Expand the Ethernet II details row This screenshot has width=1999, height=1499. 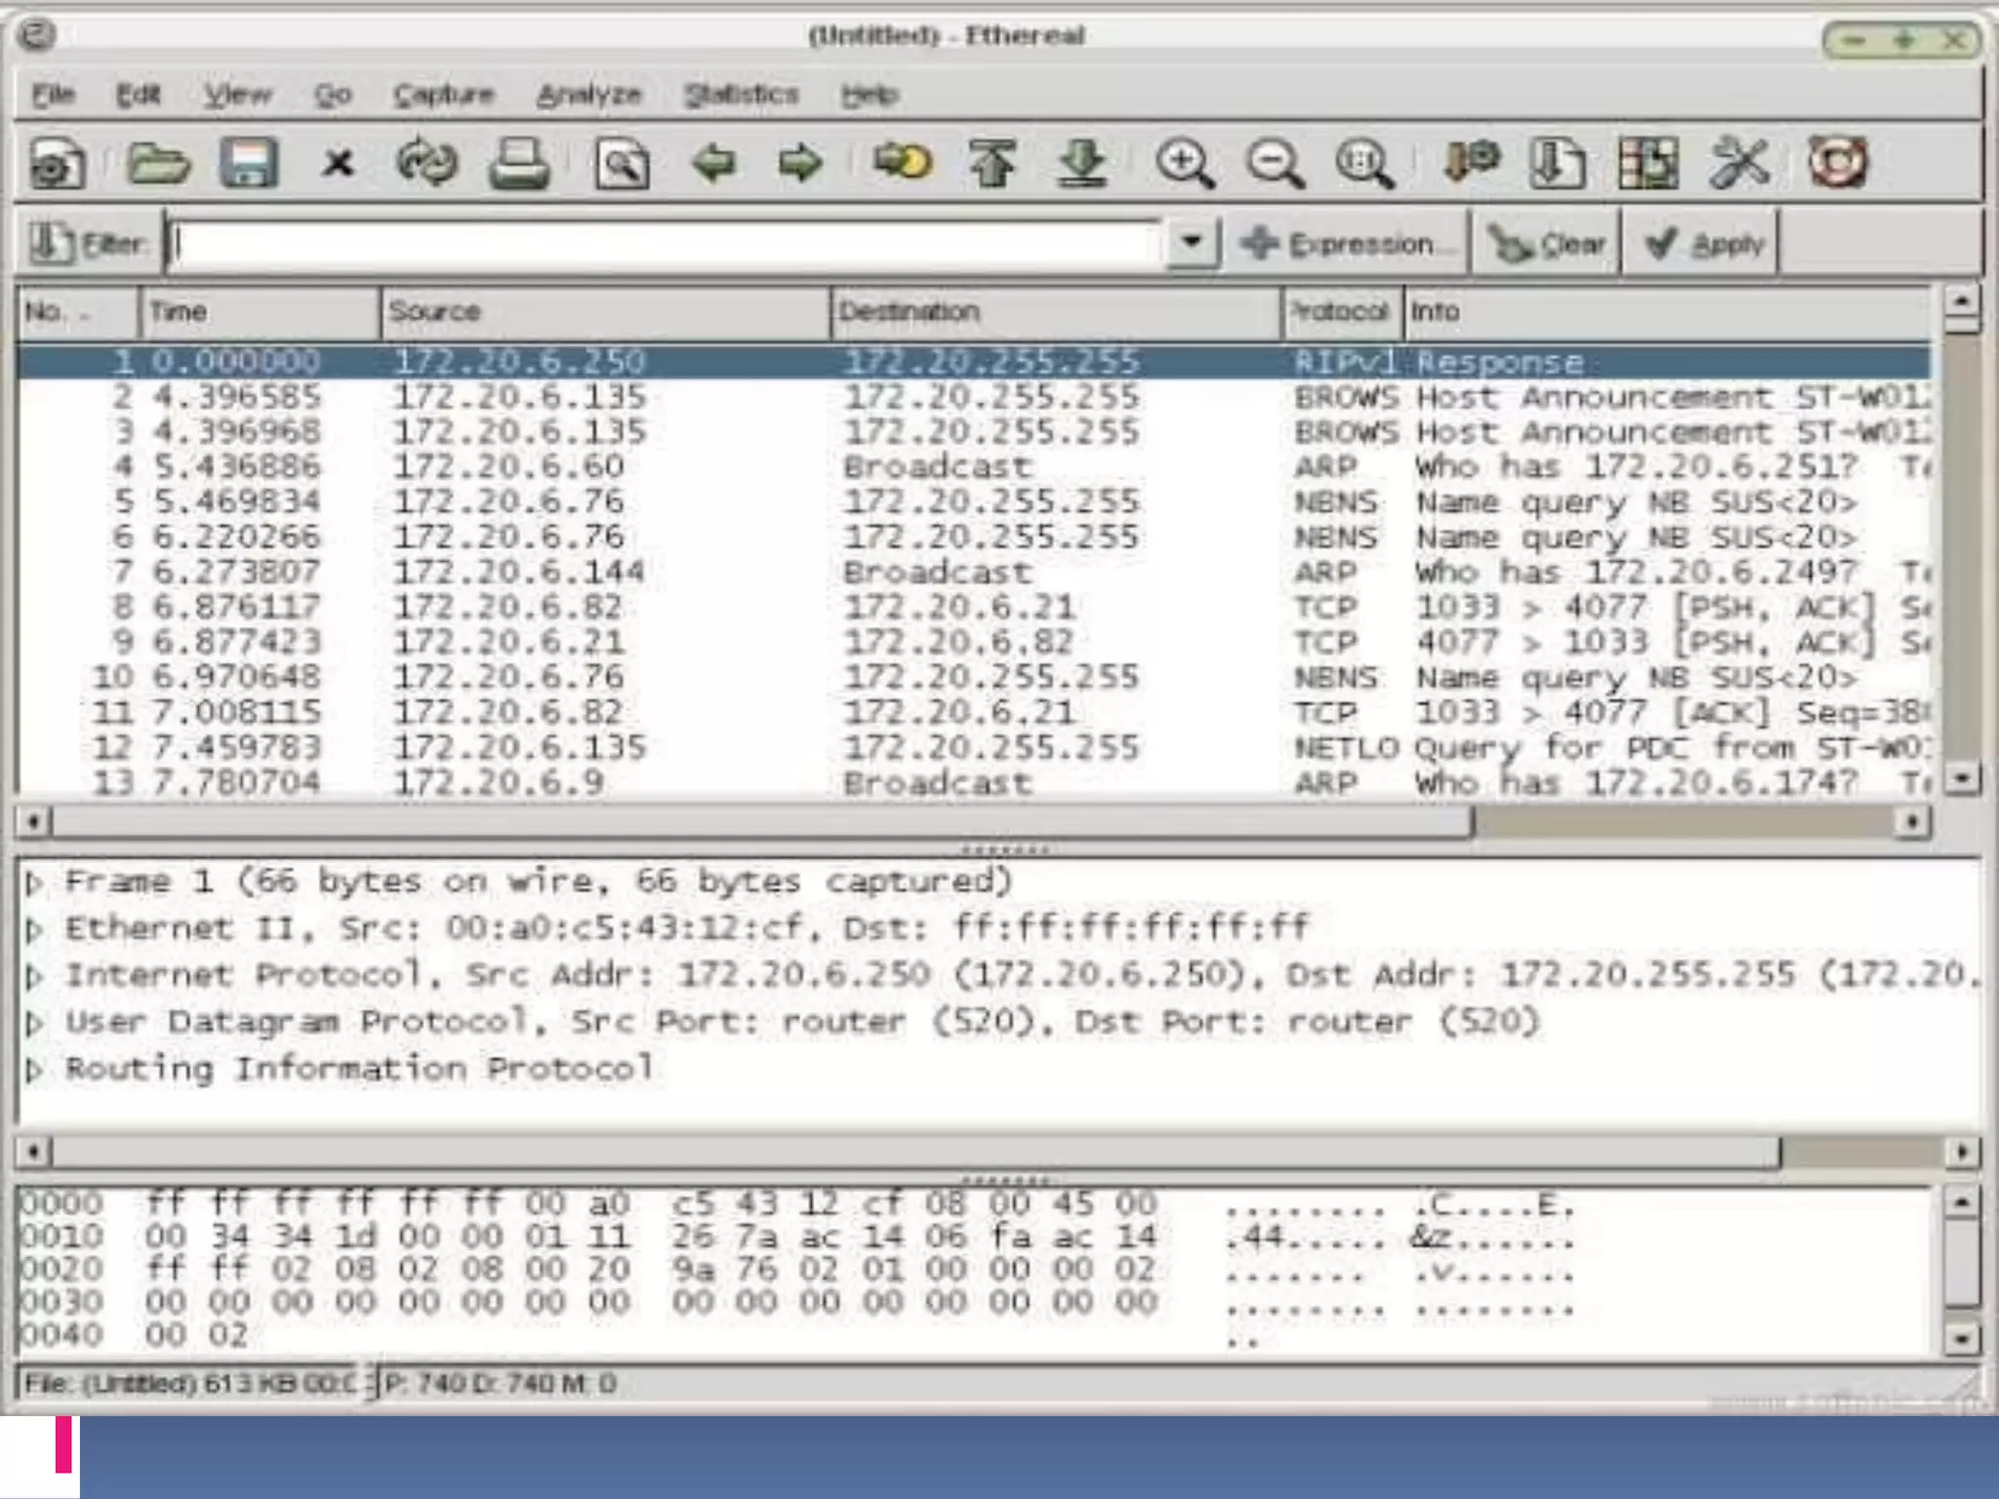pyautogui.click(x=34, y=930)
